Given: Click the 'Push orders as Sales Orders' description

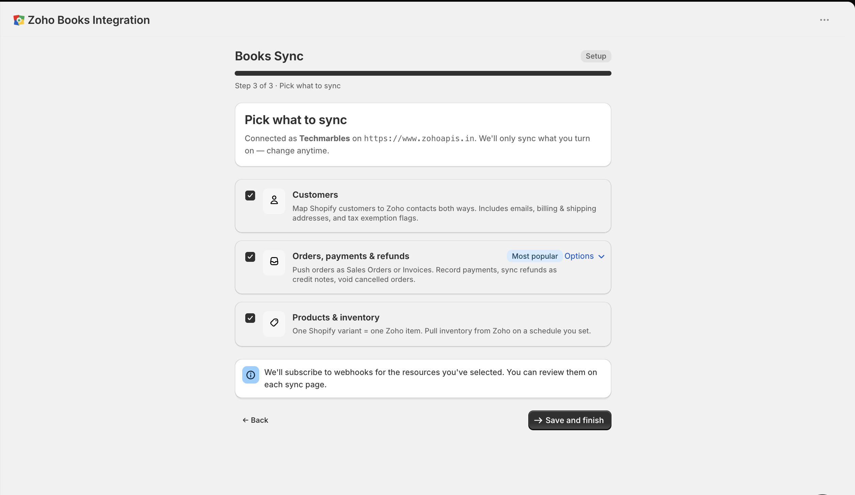Looking at the screenshot, I should point(424,274).
